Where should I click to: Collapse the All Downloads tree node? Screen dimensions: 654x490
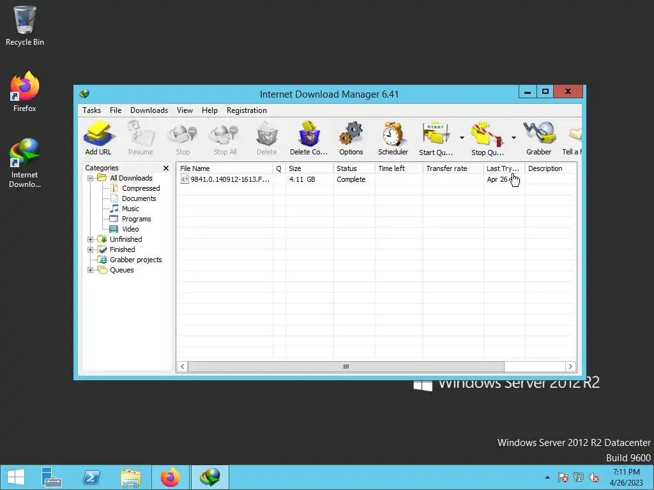90,179
